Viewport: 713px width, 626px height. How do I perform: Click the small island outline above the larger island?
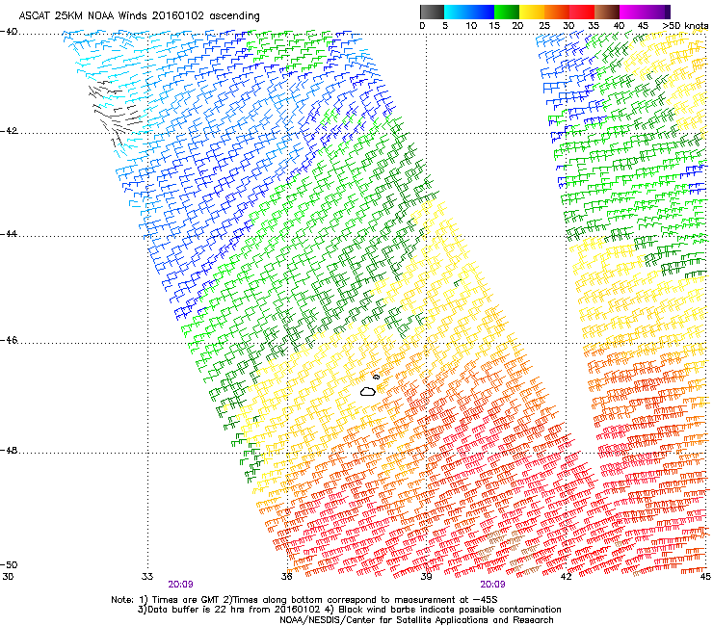tap(376, 377)
